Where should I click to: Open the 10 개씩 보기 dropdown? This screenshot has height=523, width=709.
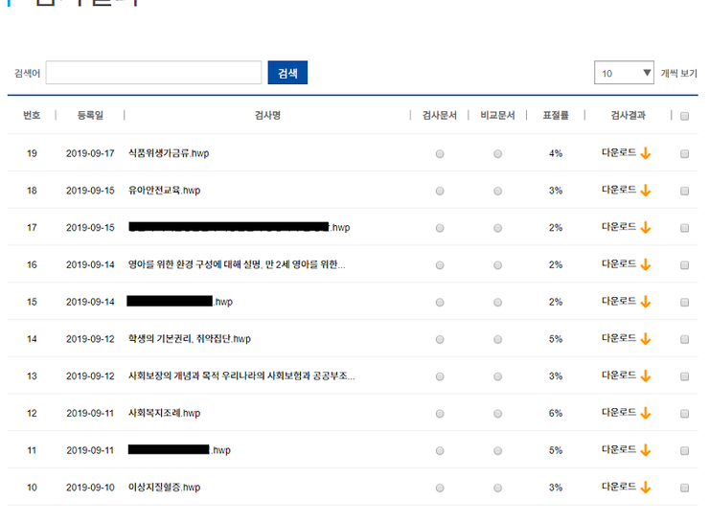[x=624, y=73]
